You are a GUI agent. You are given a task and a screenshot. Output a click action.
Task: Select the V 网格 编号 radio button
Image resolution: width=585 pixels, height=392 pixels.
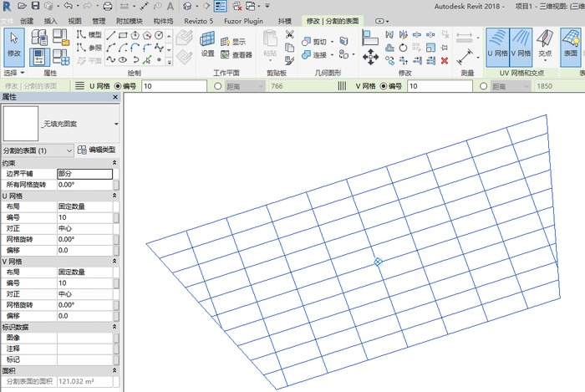coord(382,86)
